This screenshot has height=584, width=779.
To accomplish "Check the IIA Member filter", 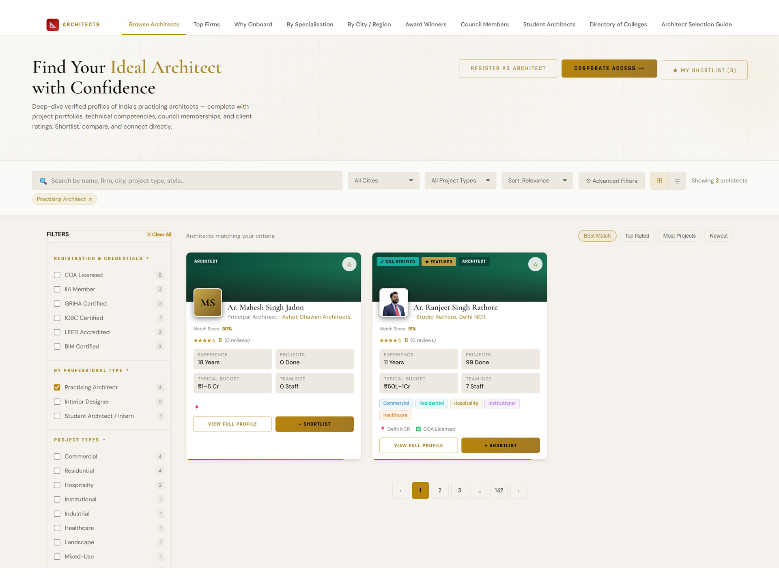I will 57,289.
